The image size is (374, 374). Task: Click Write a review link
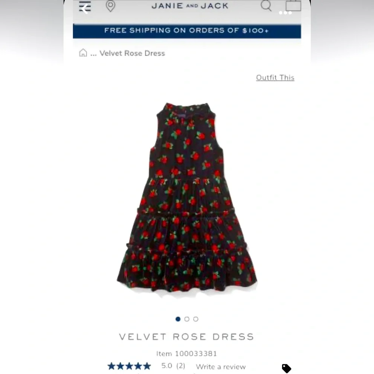221,367
